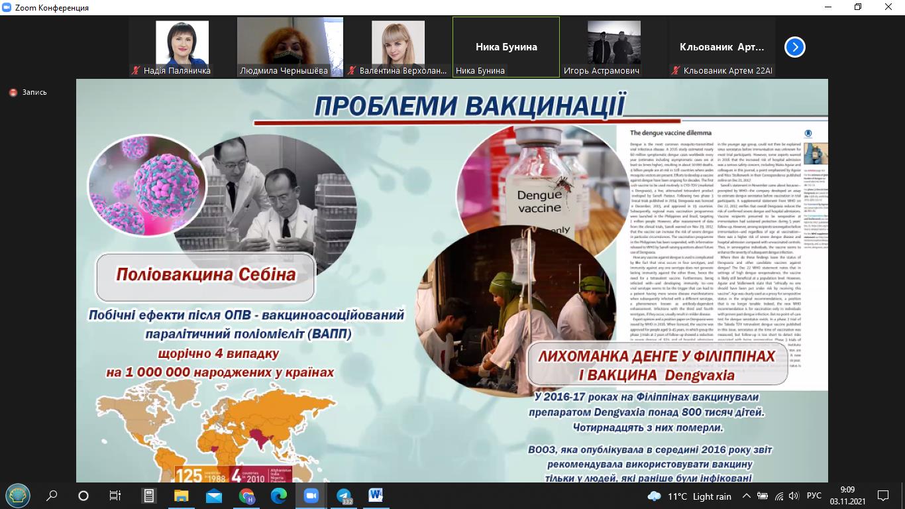This screenshot has width=905, height=509.
Task: Check the battery status icon
Action: point(762,496)
